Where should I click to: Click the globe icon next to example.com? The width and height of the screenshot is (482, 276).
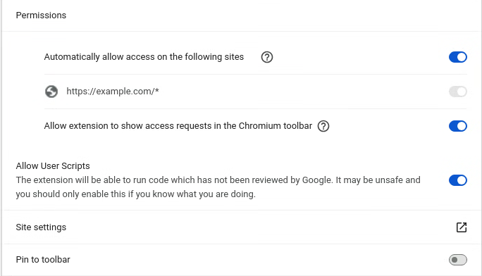(51, 92)
